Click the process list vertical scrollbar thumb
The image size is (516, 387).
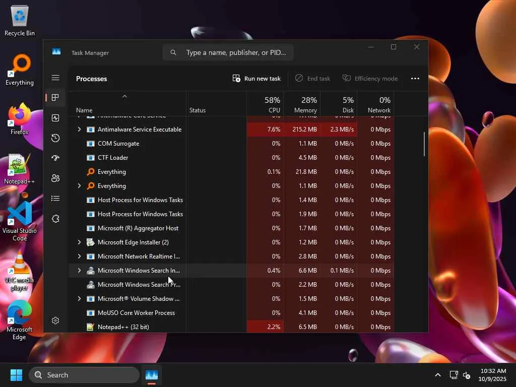point(424,144)
